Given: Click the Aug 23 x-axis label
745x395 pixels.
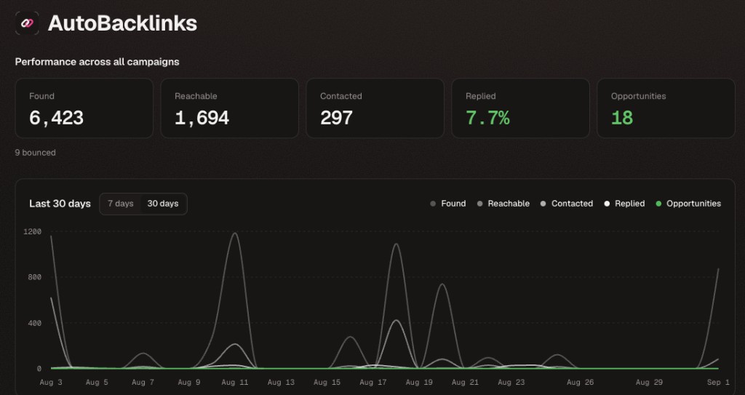Looking at the screenshot, I should tap(511, 382).
